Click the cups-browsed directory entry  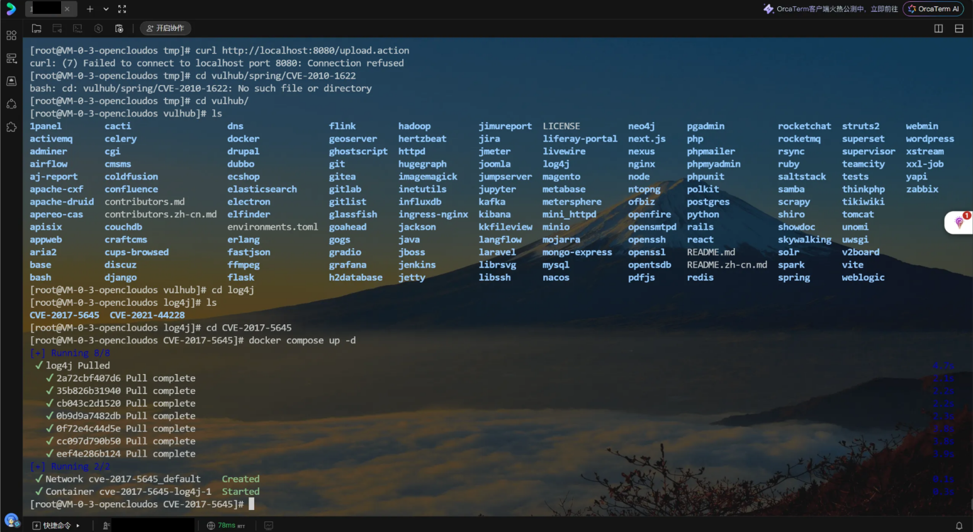137,252
